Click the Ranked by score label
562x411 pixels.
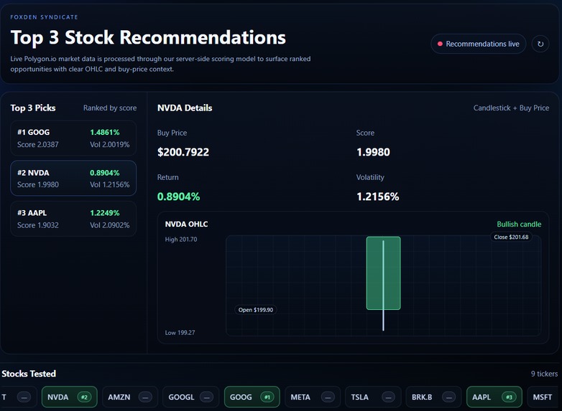click(110, 108)
